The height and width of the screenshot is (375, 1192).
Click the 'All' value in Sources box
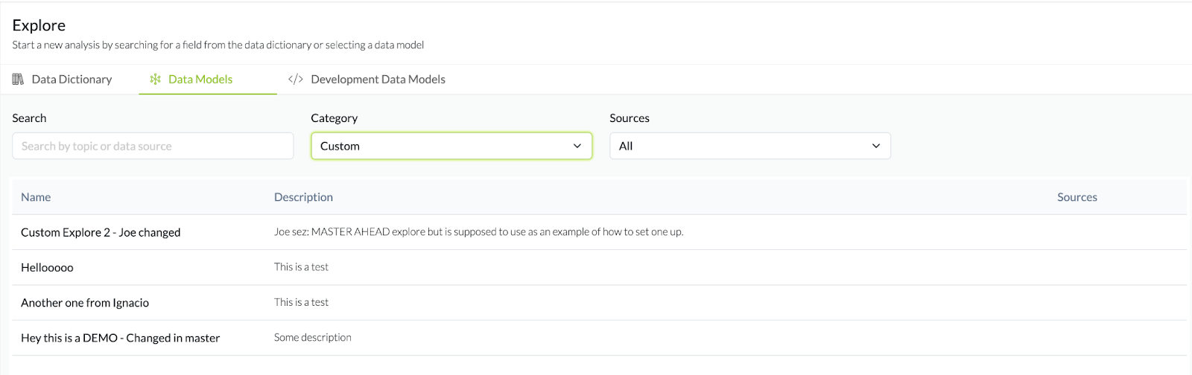(x=626, y=147)
